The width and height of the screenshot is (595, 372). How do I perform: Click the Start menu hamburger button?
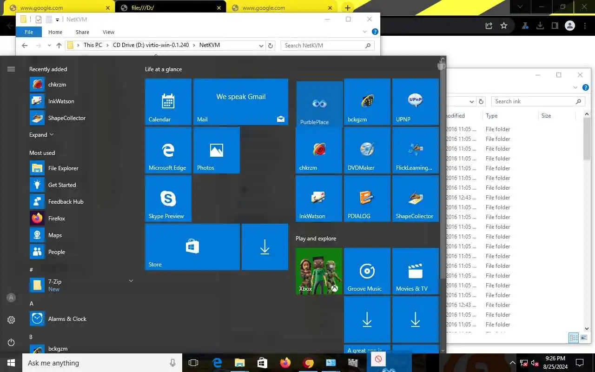point(11,69)
